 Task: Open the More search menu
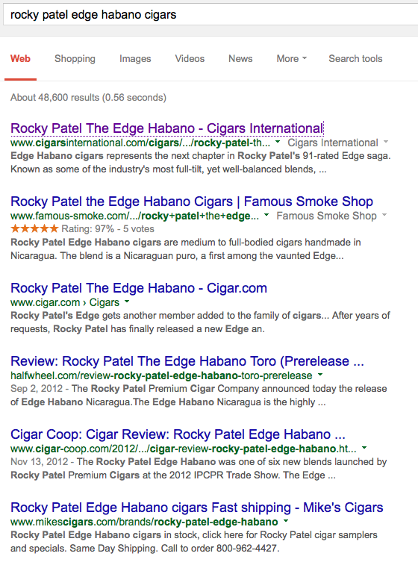point(292,59)
